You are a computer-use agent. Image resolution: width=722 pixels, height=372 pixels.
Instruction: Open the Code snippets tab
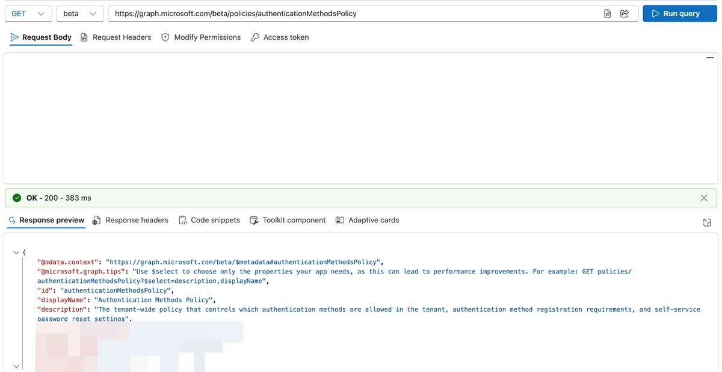click(209, 221)
